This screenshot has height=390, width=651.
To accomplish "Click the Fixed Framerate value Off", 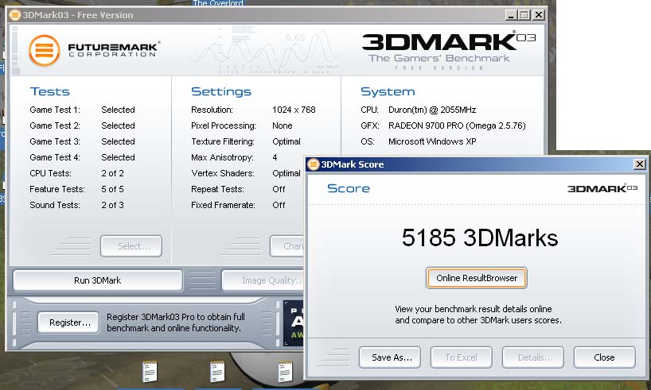I will pyautogui.click(x=279, y=205).
